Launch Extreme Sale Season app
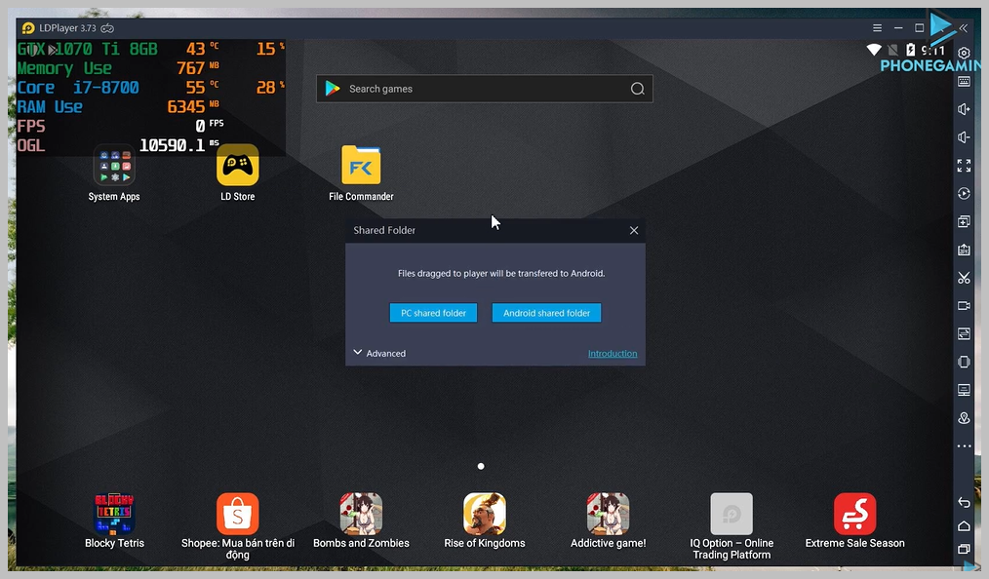 click(x=854, y=521)
